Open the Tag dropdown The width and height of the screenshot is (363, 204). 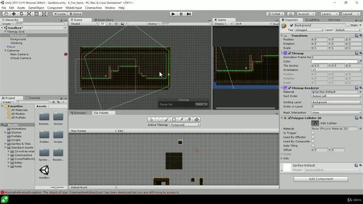click(309, 30)
